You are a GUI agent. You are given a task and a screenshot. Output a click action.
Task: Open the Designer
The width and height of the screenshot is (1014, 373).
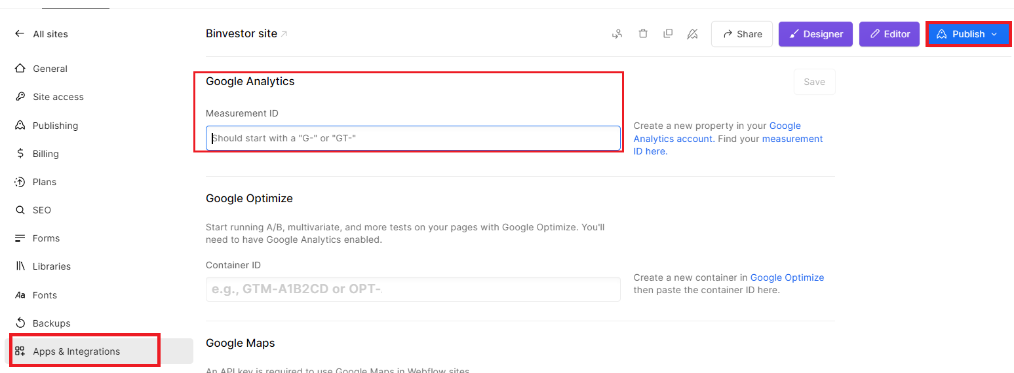click(x=815, y=34)
